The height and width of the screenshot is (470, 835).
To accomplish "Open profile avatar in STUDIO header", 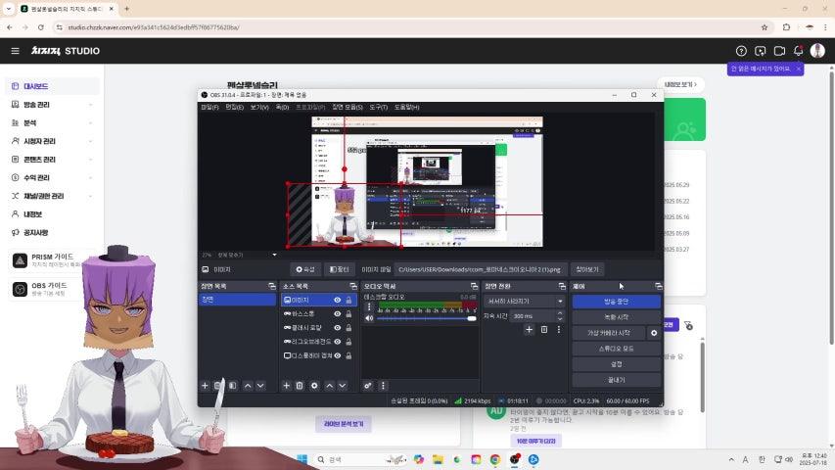I will pyautogui.click(x=817, y=51).
